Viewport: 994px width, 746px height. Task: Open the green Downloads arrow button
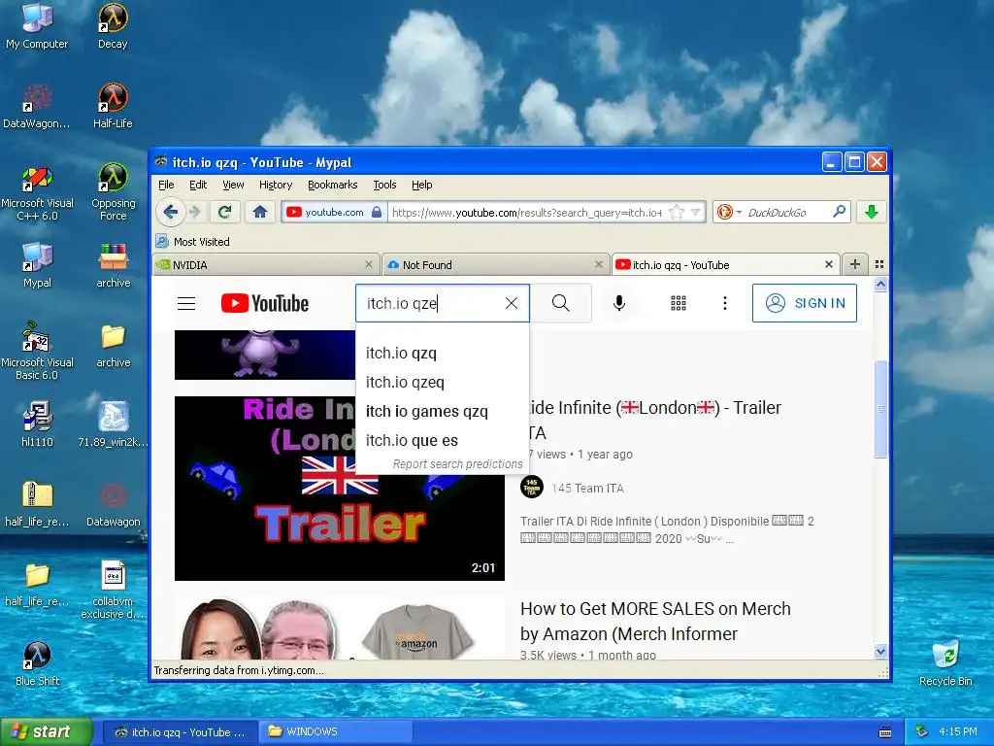872,212
